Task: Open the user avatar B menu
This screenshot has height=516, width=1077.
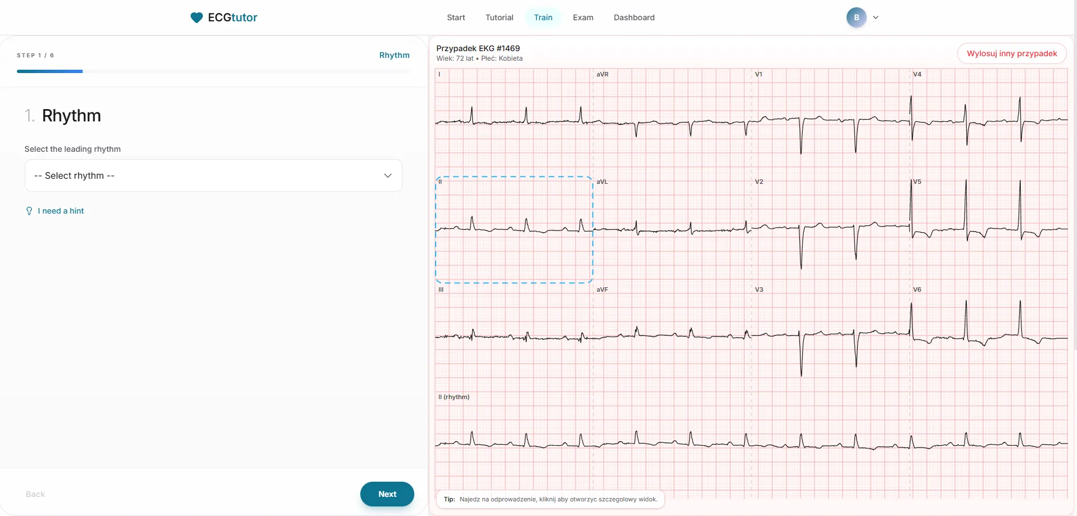Action: click(x=856, y=17)
